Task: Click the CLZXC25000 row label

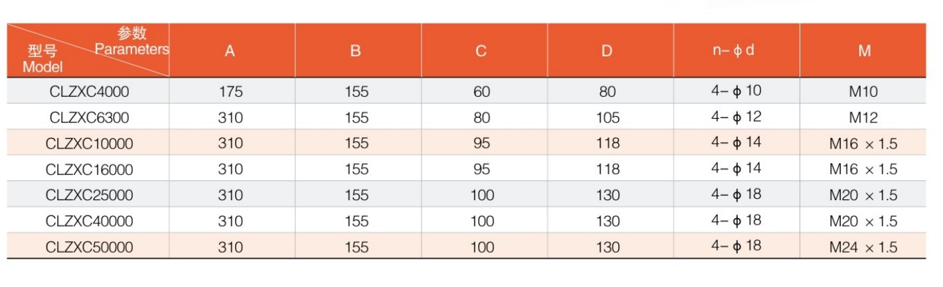Action: [89, 195]
